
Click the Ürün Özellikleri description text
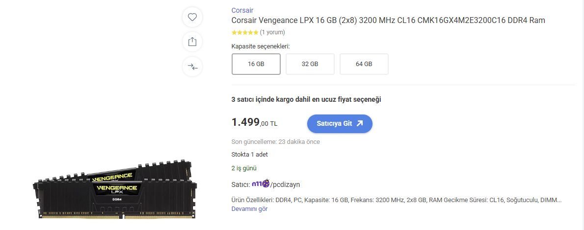click(396, 200)
